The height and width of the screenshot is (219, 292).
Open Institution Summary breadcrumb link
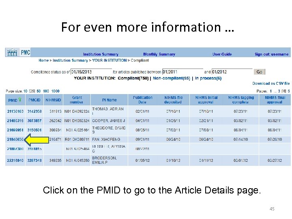click(70, 60)
